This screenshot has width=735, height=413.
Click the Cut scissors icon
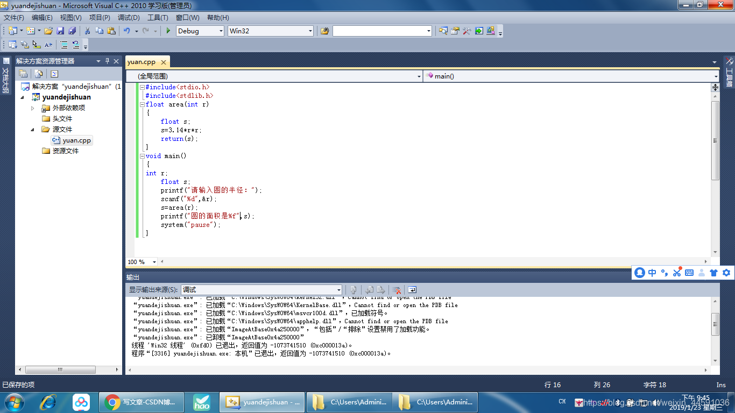pos(87,31)
